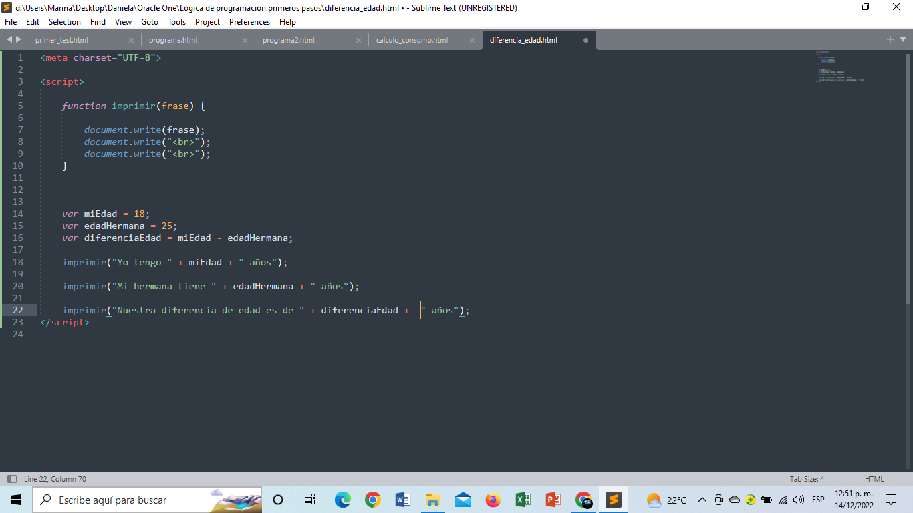Open the Help menu
Image resolution: width=913 pixels, height=513 pixels.
point(287,21)
